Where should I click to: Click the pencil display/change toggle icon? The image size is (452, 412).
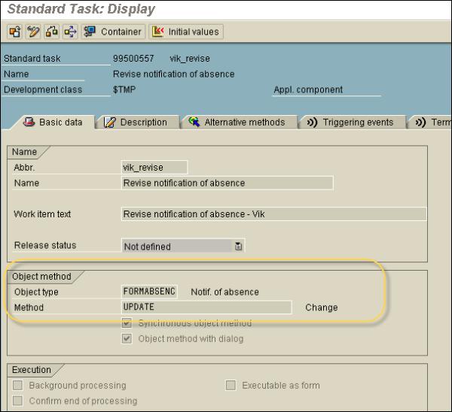[32, 32]
